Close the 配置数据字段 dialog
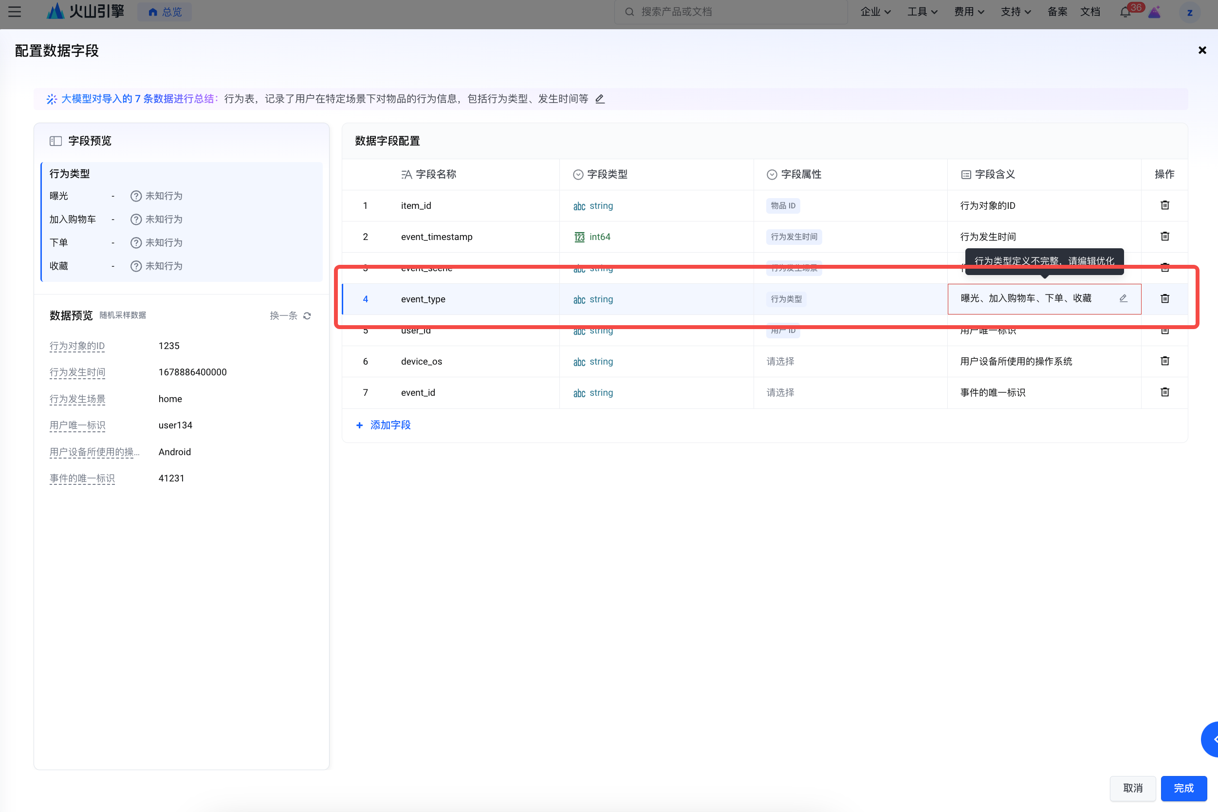Image resolution: width=1218 pixels, height=812 pixels. pyautogui.click(x=1201, y=50)
